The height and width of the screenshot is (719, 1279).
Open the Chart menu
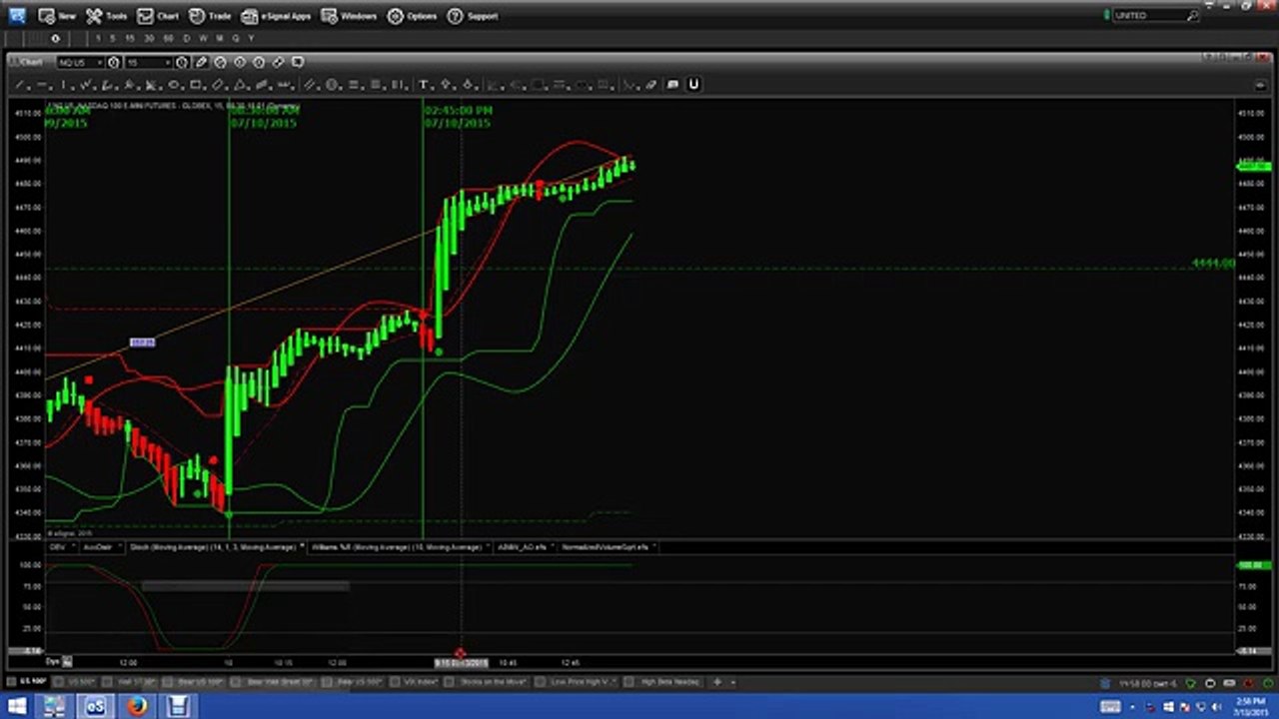tap(157, 16)
